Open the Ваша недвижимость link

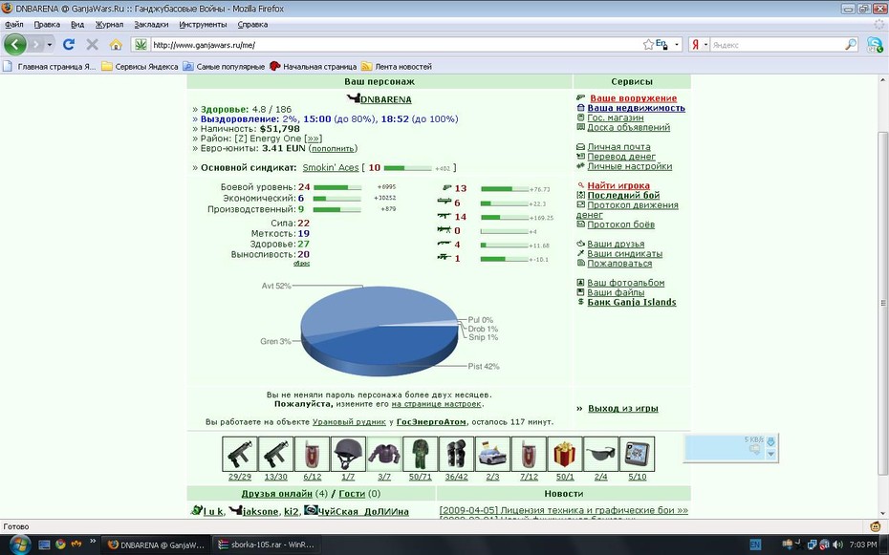coord(636,108)
